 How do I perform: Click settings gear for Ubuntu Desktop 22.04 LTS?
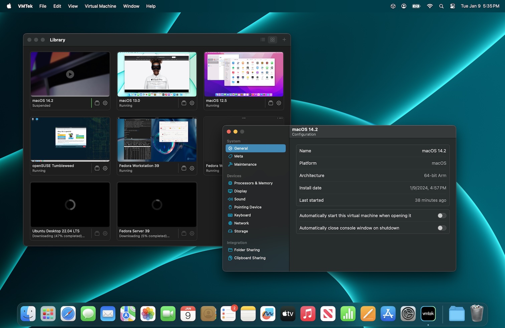[105, 233]
